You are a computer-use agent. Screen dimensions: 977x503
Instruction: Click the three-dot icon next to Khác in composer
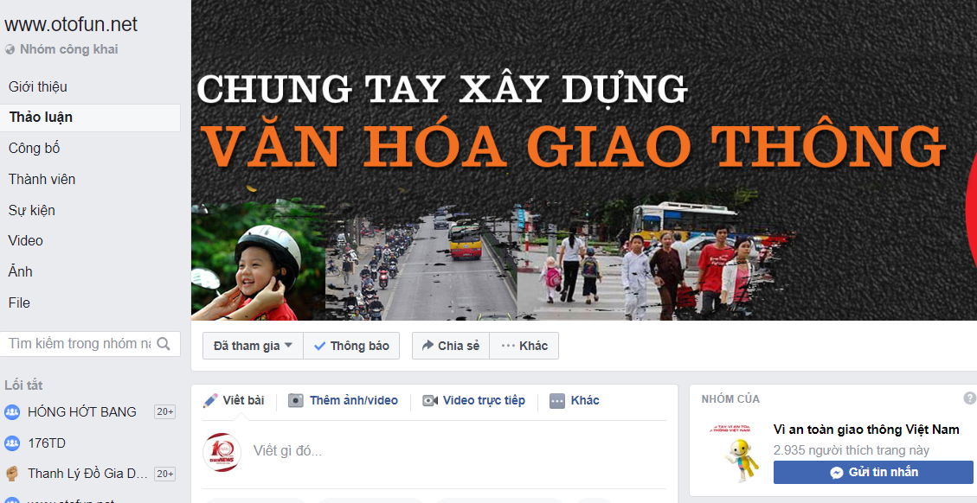coord(557,401)
